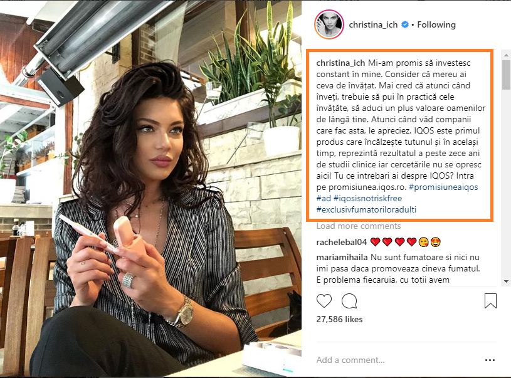
Task: Expand Load more comments
Action: click(359, 226)
